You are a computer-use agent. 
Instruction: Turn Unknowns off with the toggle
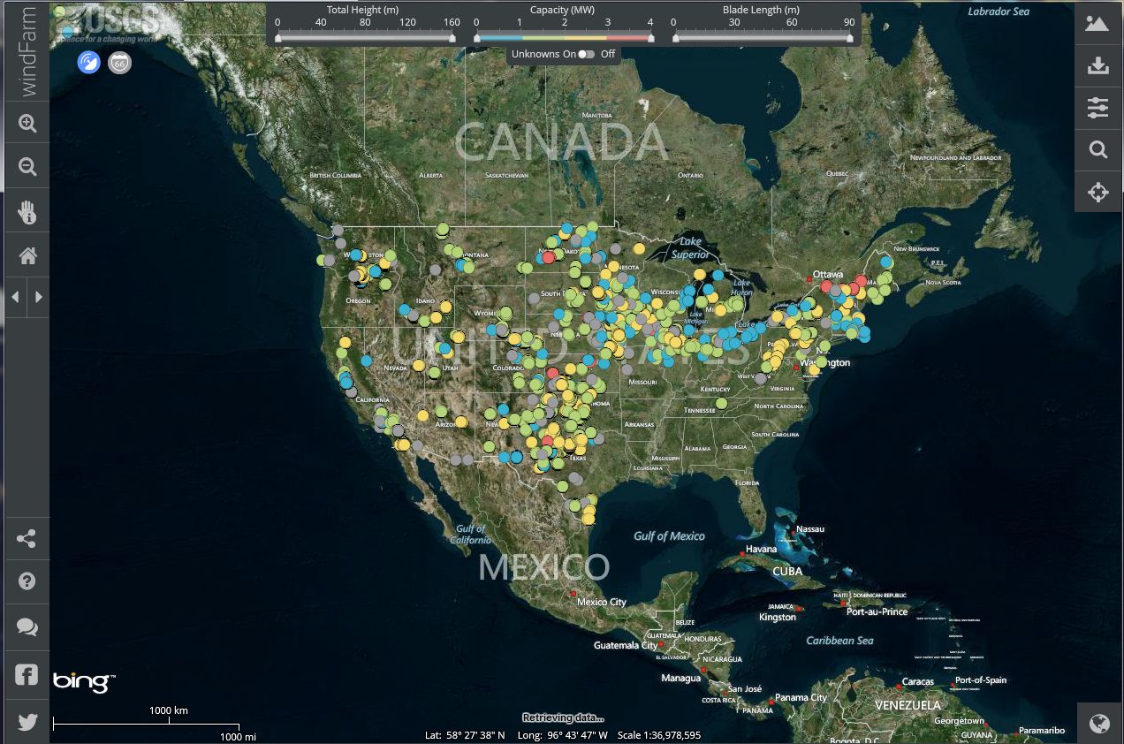click(x=587, y=54)
